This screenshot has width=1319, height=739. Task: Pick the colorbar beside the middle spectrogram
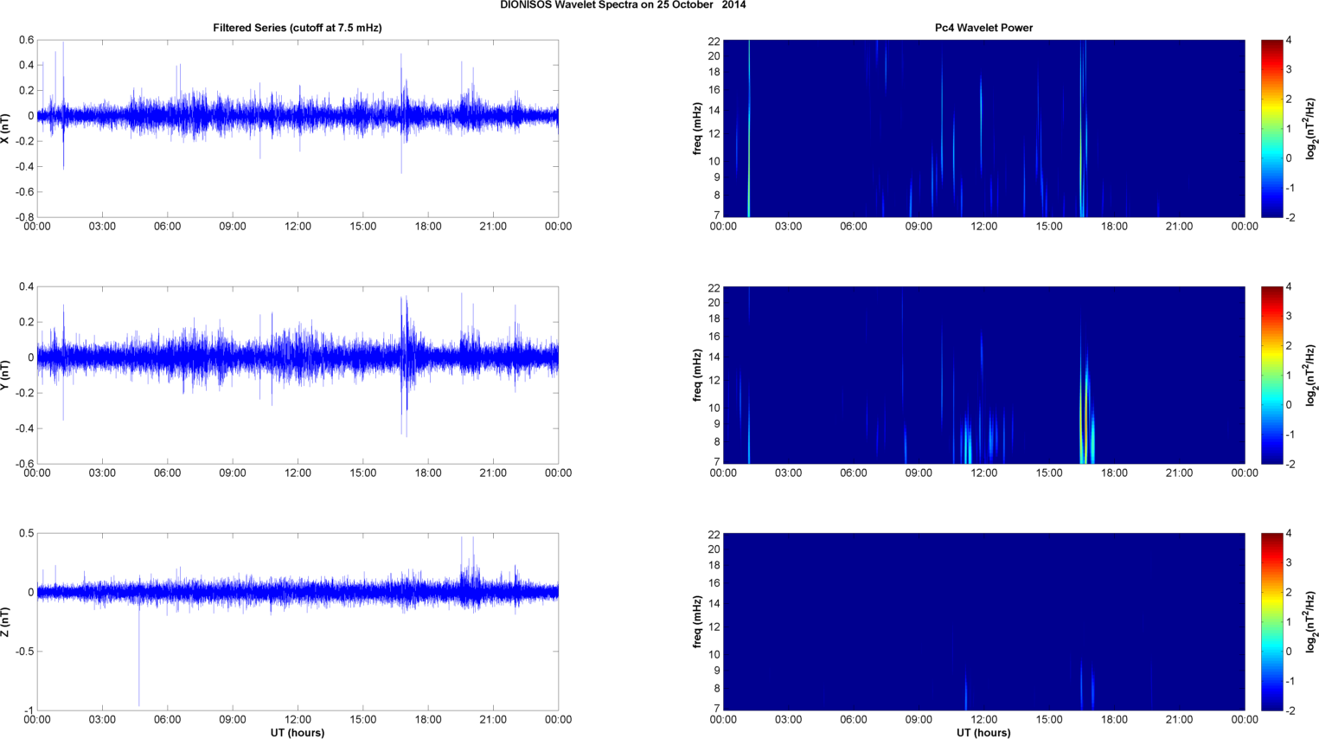pos(1271,375)
